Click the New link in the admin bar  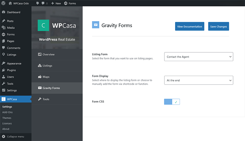coord(58,3)
